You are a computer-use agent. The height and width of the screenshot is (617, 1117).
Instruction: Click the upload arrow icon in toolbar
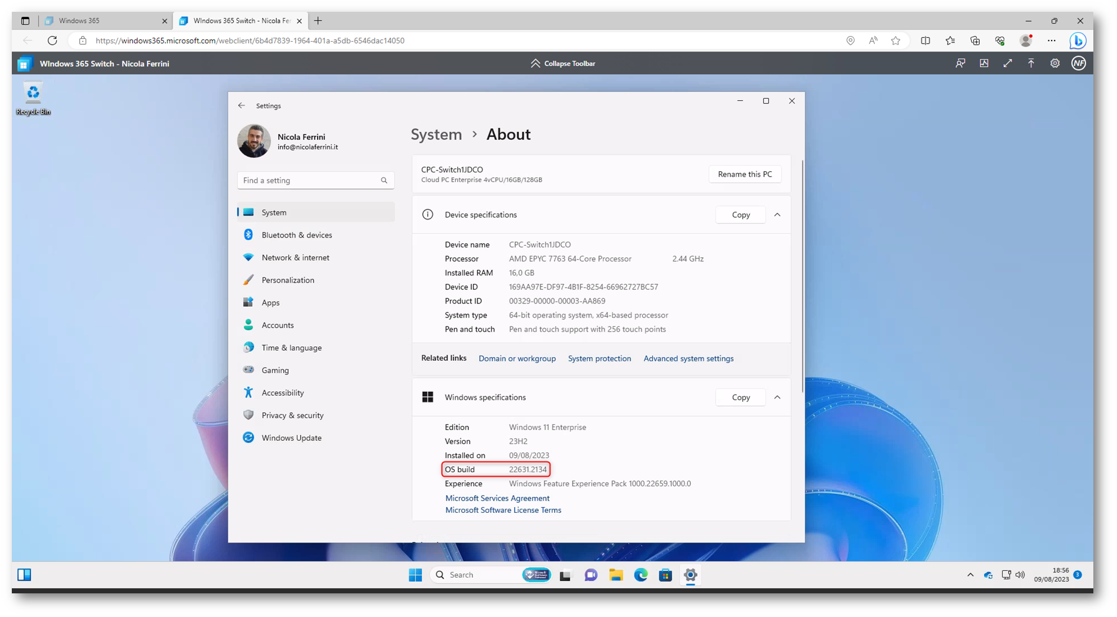[x=1031, y=64]
